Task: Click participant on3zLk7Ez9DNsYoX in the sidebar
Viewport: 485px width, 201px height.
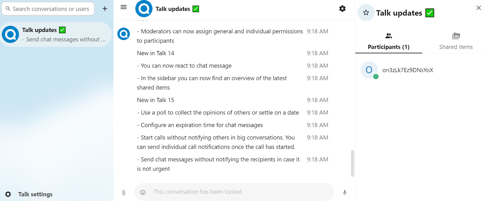Action: [407, 70]
